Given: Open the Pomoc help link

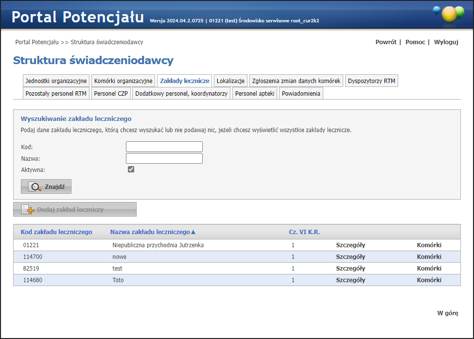Looking at the screenshot, I should [415, 42].
